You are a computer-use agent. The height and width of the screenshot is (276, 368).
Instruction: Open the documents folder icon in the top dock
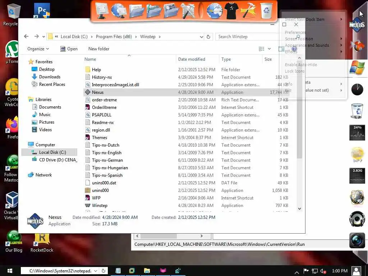(x=136, y=10)
